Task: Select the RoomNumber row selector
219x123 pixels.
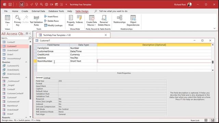Action: [36, 61]
